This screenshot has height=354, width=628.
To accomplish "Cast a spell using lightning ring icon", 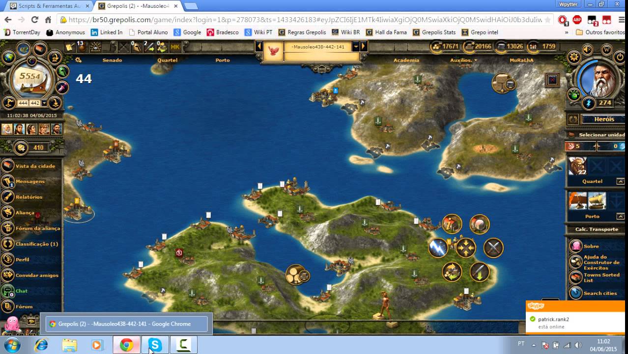I will [438, 248].
